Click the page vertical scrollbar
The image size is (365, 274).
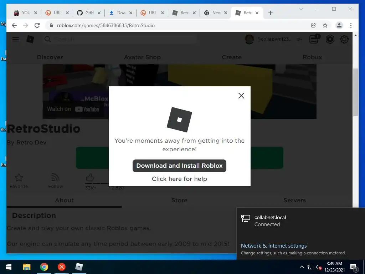[x=355, y=92]
